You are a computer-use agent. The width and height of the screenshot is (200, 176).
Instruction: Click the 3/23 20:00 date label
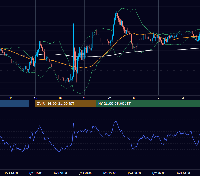point(85,173)
